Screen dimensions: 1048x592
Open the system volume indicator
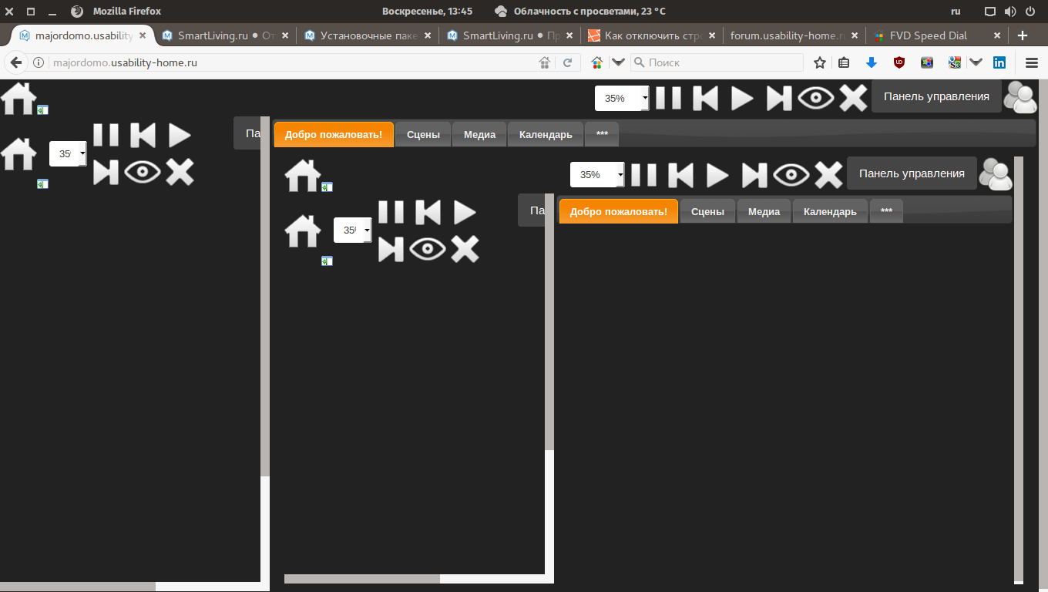(x=1010, y=12)
